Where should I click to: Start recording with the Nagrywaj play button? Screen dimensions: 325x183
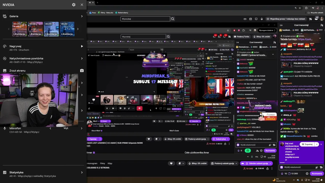pos(82,46)
